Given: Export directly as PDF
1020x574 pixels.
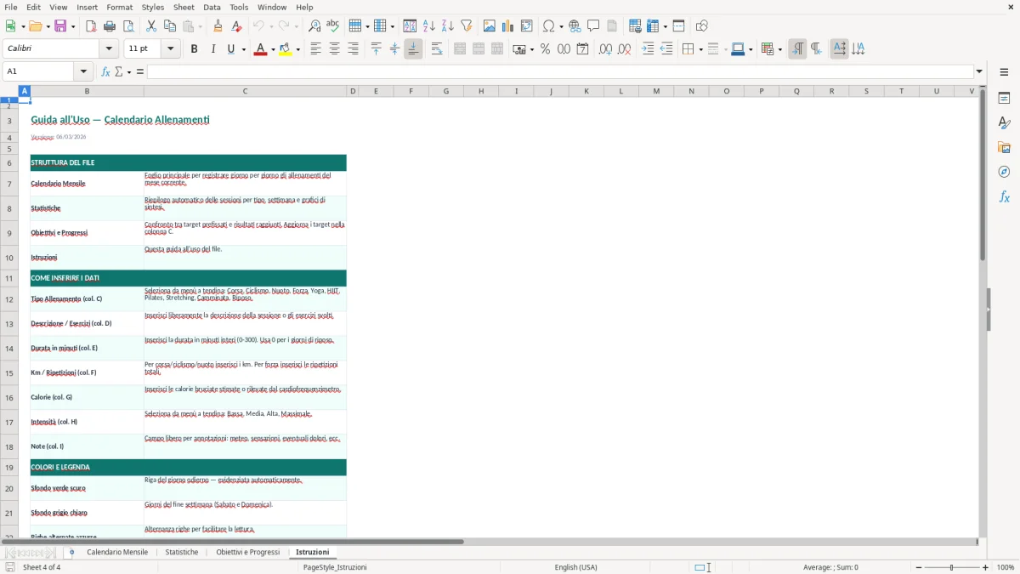Looking at the screenshot, I should coord(91,26).
